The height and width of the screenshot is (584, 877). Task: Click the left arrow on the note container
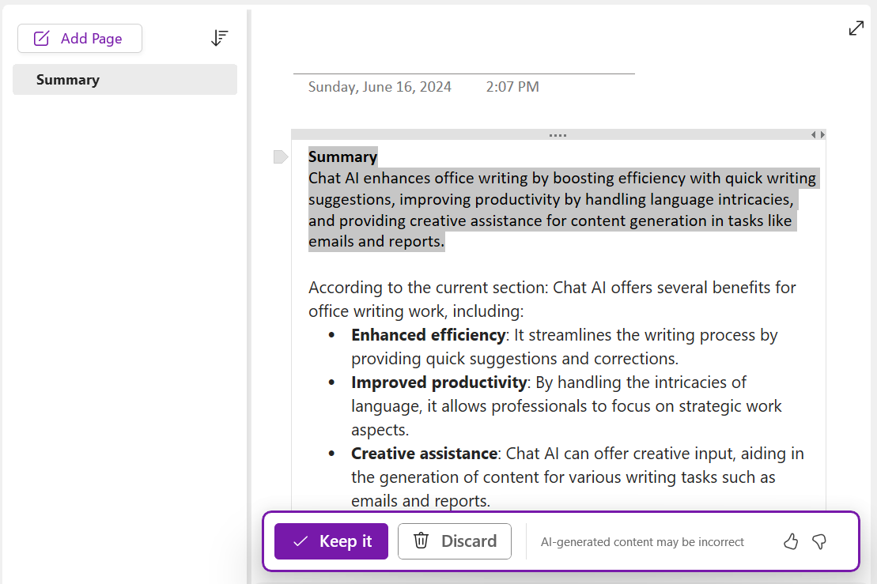(815, 134)
